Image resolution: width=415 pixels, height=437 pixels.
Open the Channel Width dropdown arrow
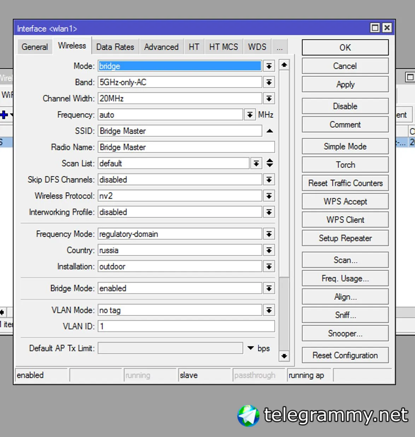tap(269, 98)
